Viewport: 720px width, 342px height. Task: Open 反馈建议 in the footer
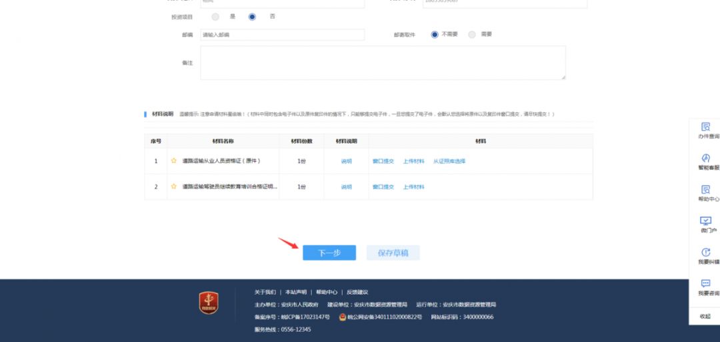point(357,292)
